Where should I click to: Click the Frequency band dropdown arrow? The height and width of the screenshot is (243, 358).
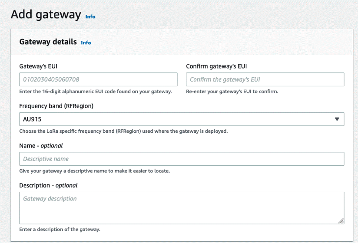pos(337,119)
